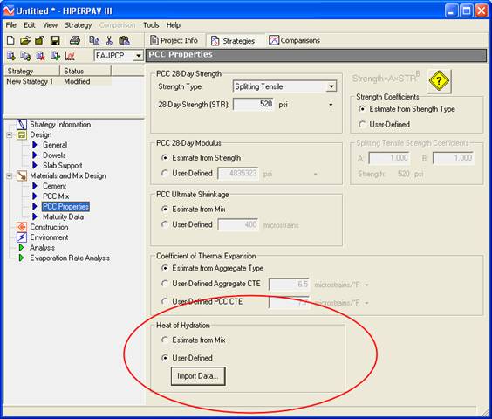This screenshot has height=419, width=492.
Task: Click HIPERPAV logo icon in title bar
Action: [9, 11]
